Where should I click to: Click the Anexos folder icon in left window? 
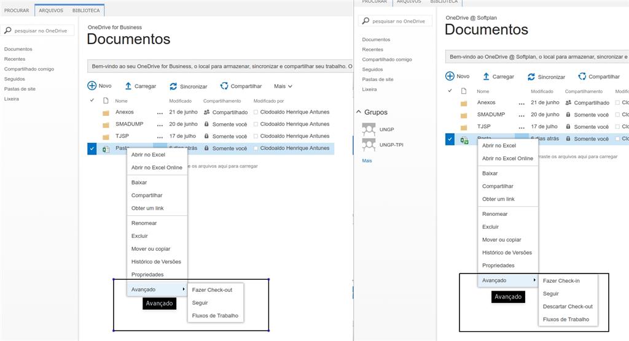(x=106, y=113)
